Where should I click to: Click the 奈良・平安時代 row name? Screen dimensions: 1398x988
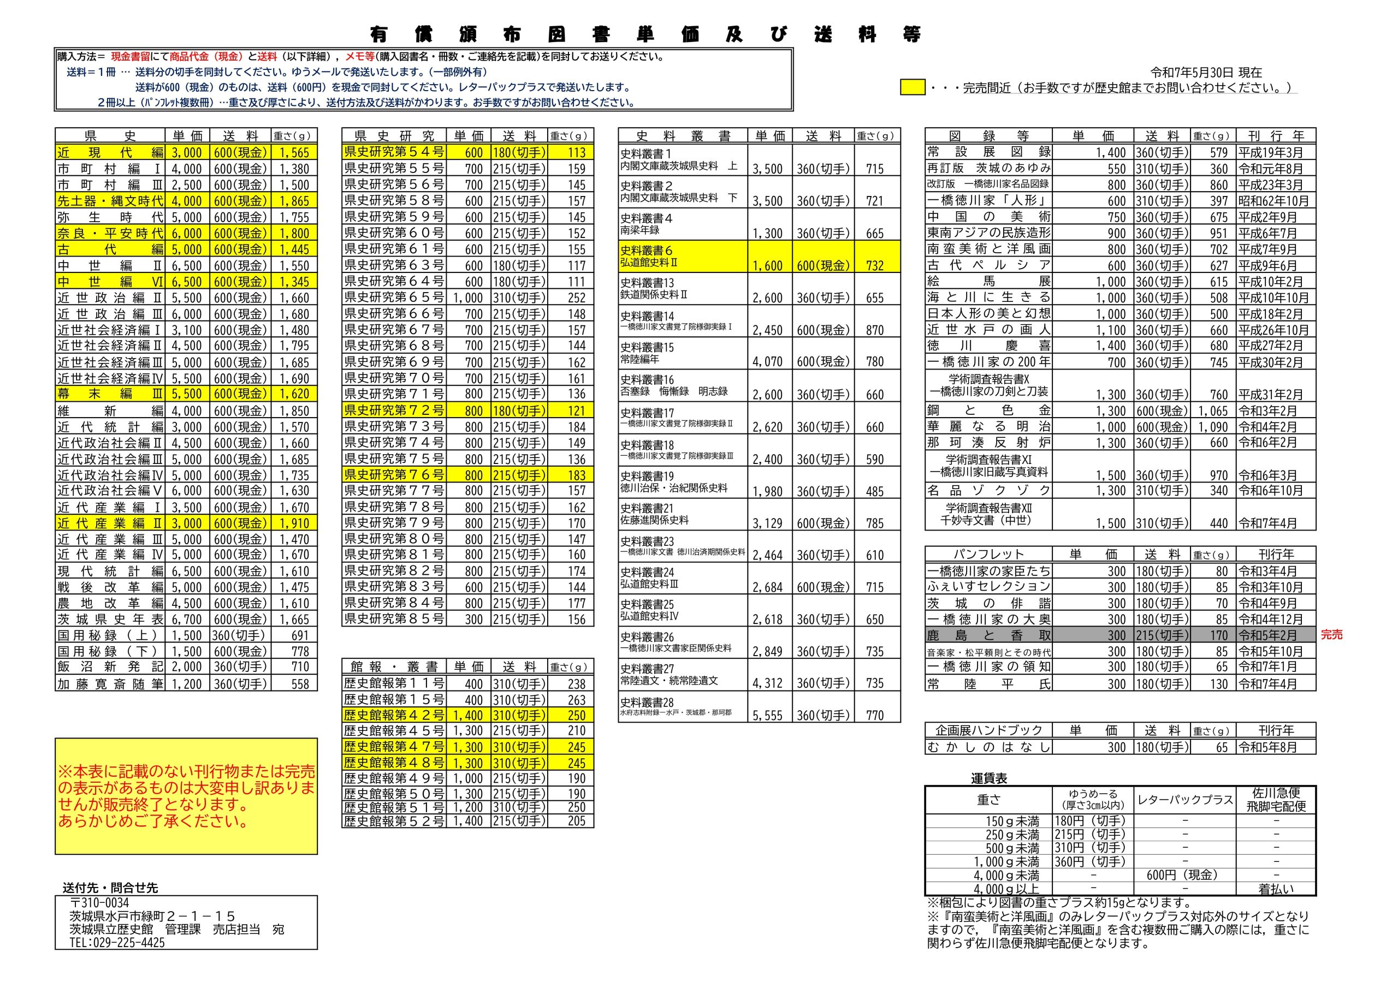pos(110,233)
